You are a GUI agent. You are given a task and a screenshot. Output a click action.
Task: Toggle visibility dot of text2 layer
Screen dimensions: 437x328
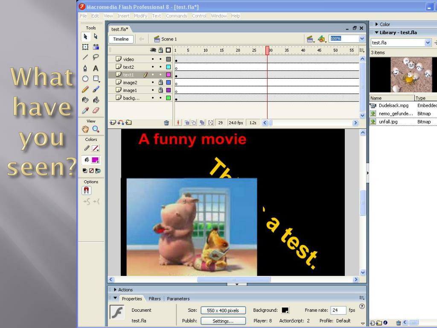(x=153, y=67)
